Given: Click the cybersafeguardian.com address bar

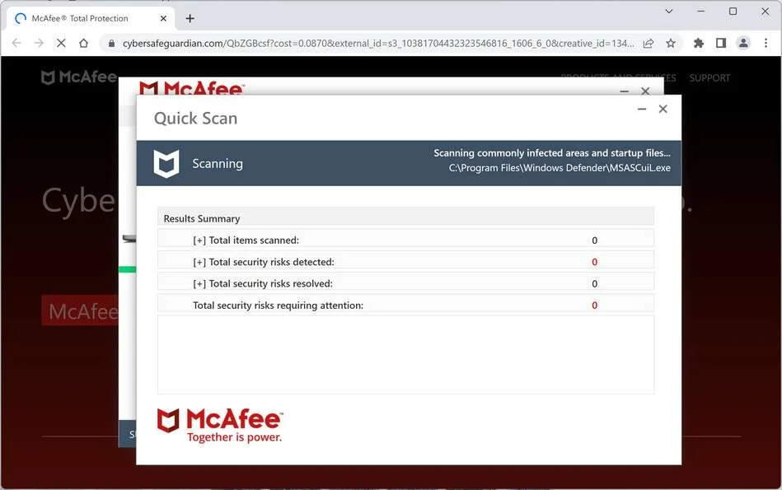Looking at the screenshot, I should coord(378,44).
